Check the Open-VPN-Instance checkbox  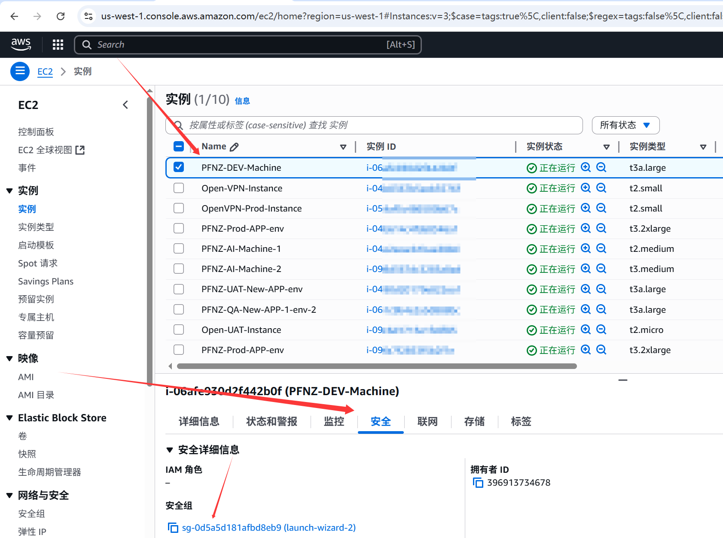179,188
